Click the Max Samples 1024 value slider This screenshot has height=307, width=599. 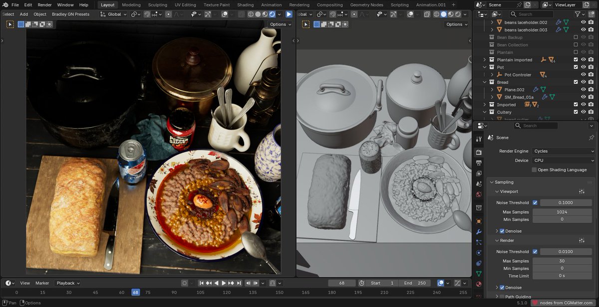563,212
